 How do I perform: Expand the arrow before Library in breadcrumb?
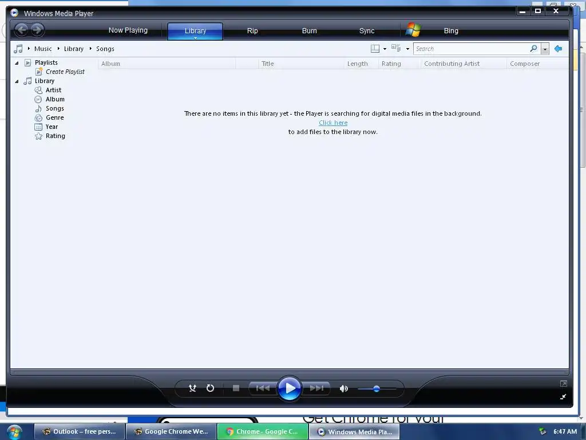pyautogui.click(x=59, y=49)
